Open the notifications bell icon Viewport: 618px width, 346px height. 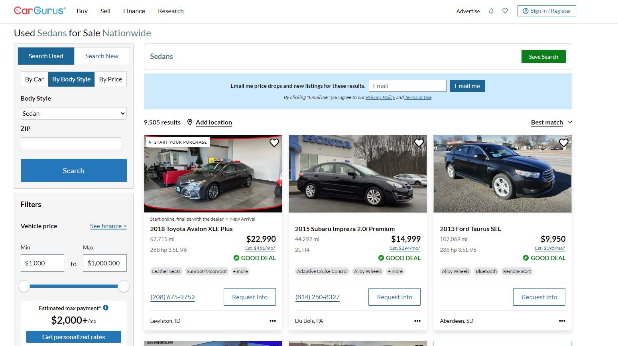[x=491, y=11]
